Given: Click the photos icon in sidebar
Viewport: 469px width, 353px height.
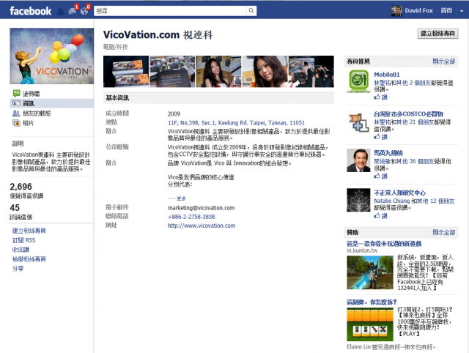Looking at the screenshot, I should point(16,123).
